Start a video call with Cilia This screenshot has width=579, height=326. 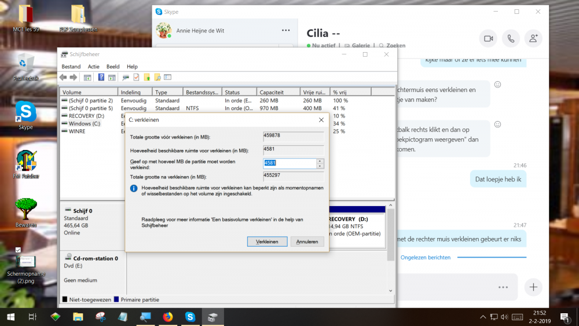click(x=488, y=38)
